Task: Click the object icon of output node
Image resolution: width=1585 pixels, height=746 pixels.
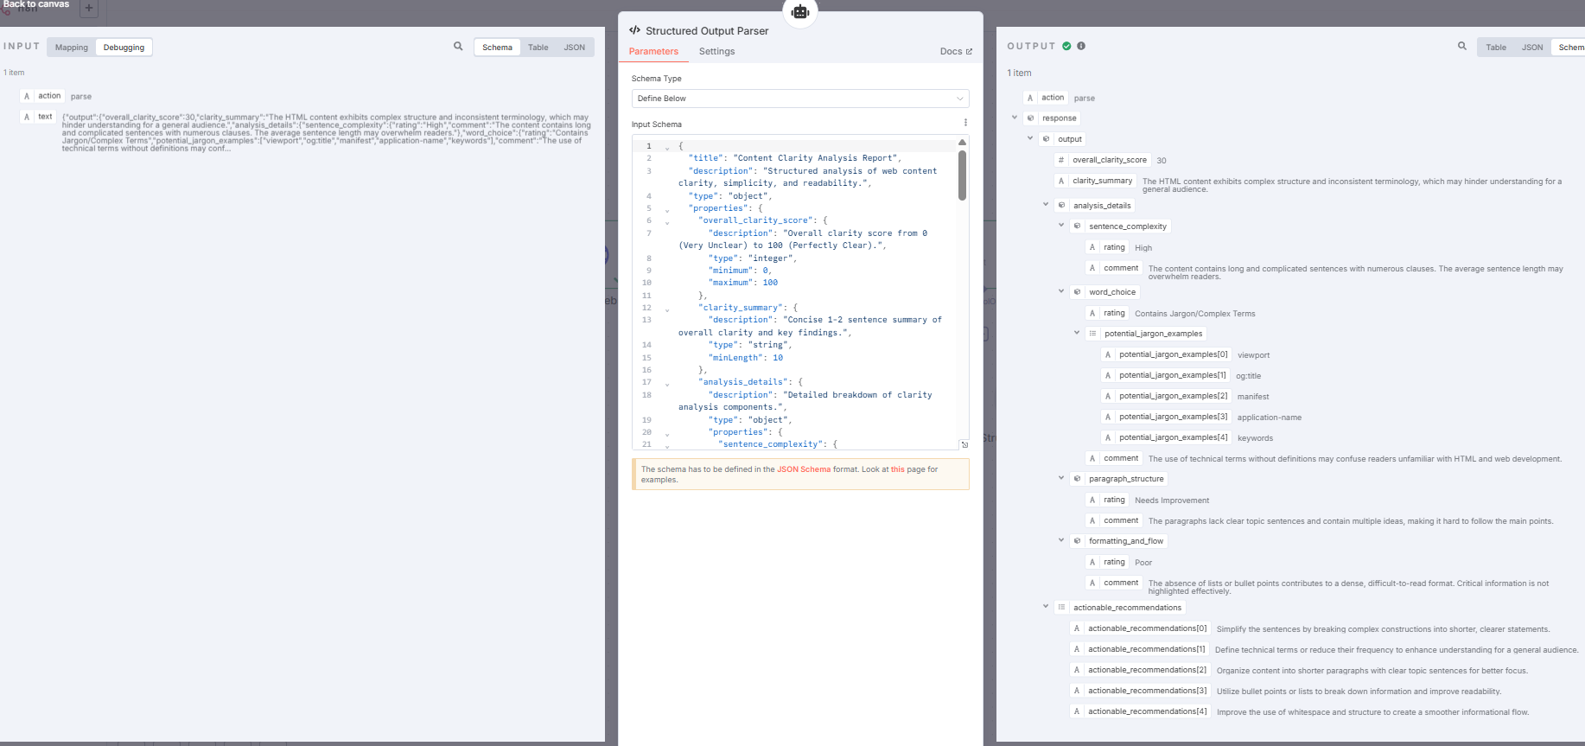Action: pos(1046,139)
